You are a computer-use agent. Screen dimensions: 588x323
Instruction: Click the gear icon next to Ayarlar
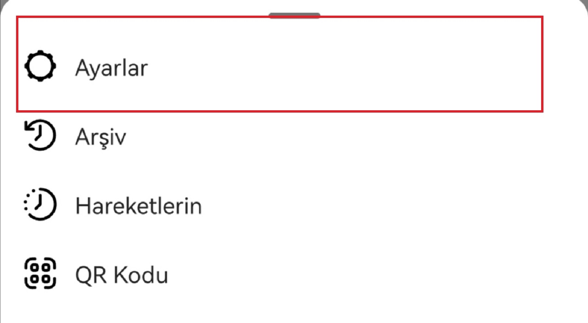pos(40,66)
